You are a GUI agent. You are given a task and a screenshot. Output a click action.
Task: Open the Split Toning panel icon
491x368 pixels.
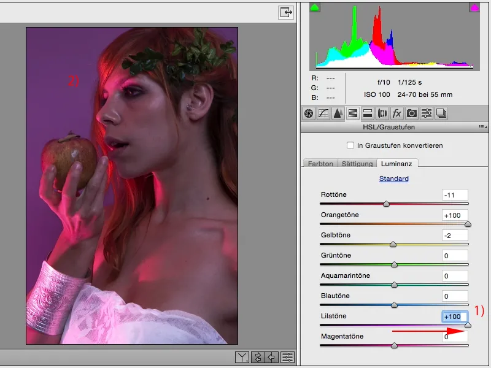(368, 113)
